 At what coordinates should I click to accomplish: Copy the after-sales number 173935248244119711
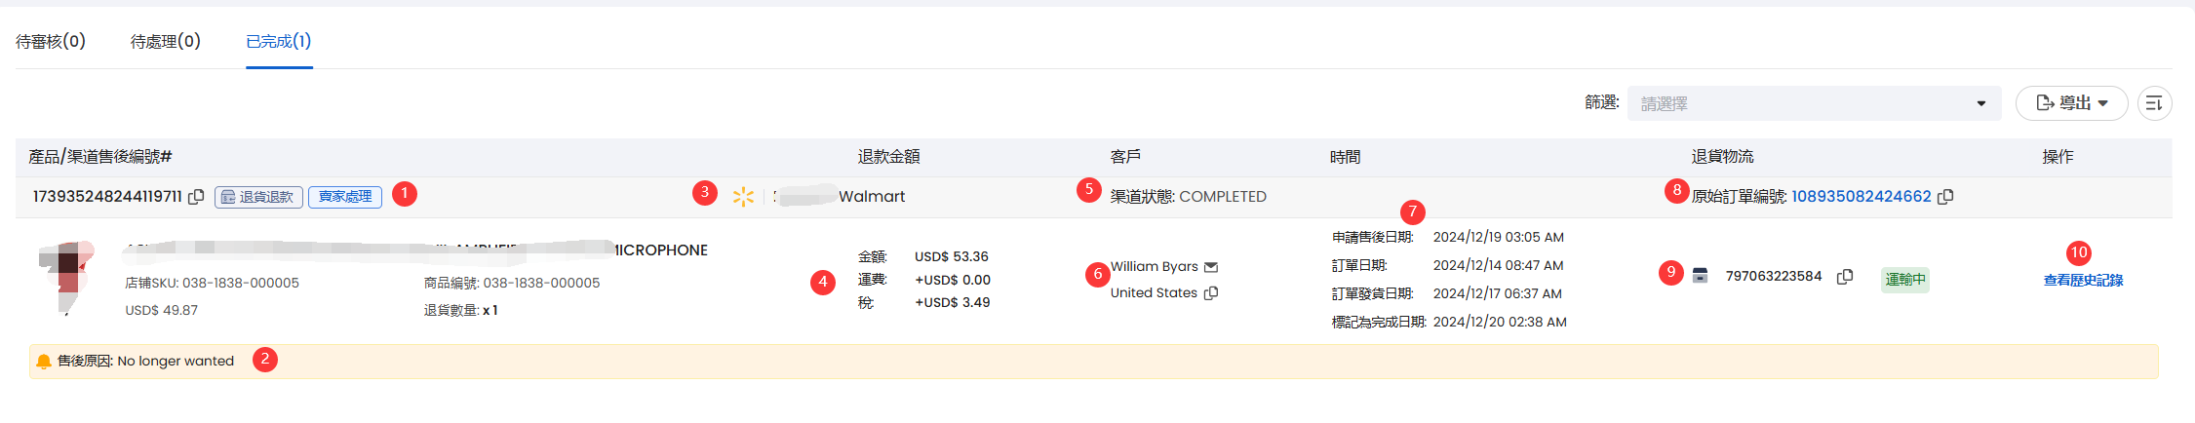pyautogui.click(x=196, y=197)
